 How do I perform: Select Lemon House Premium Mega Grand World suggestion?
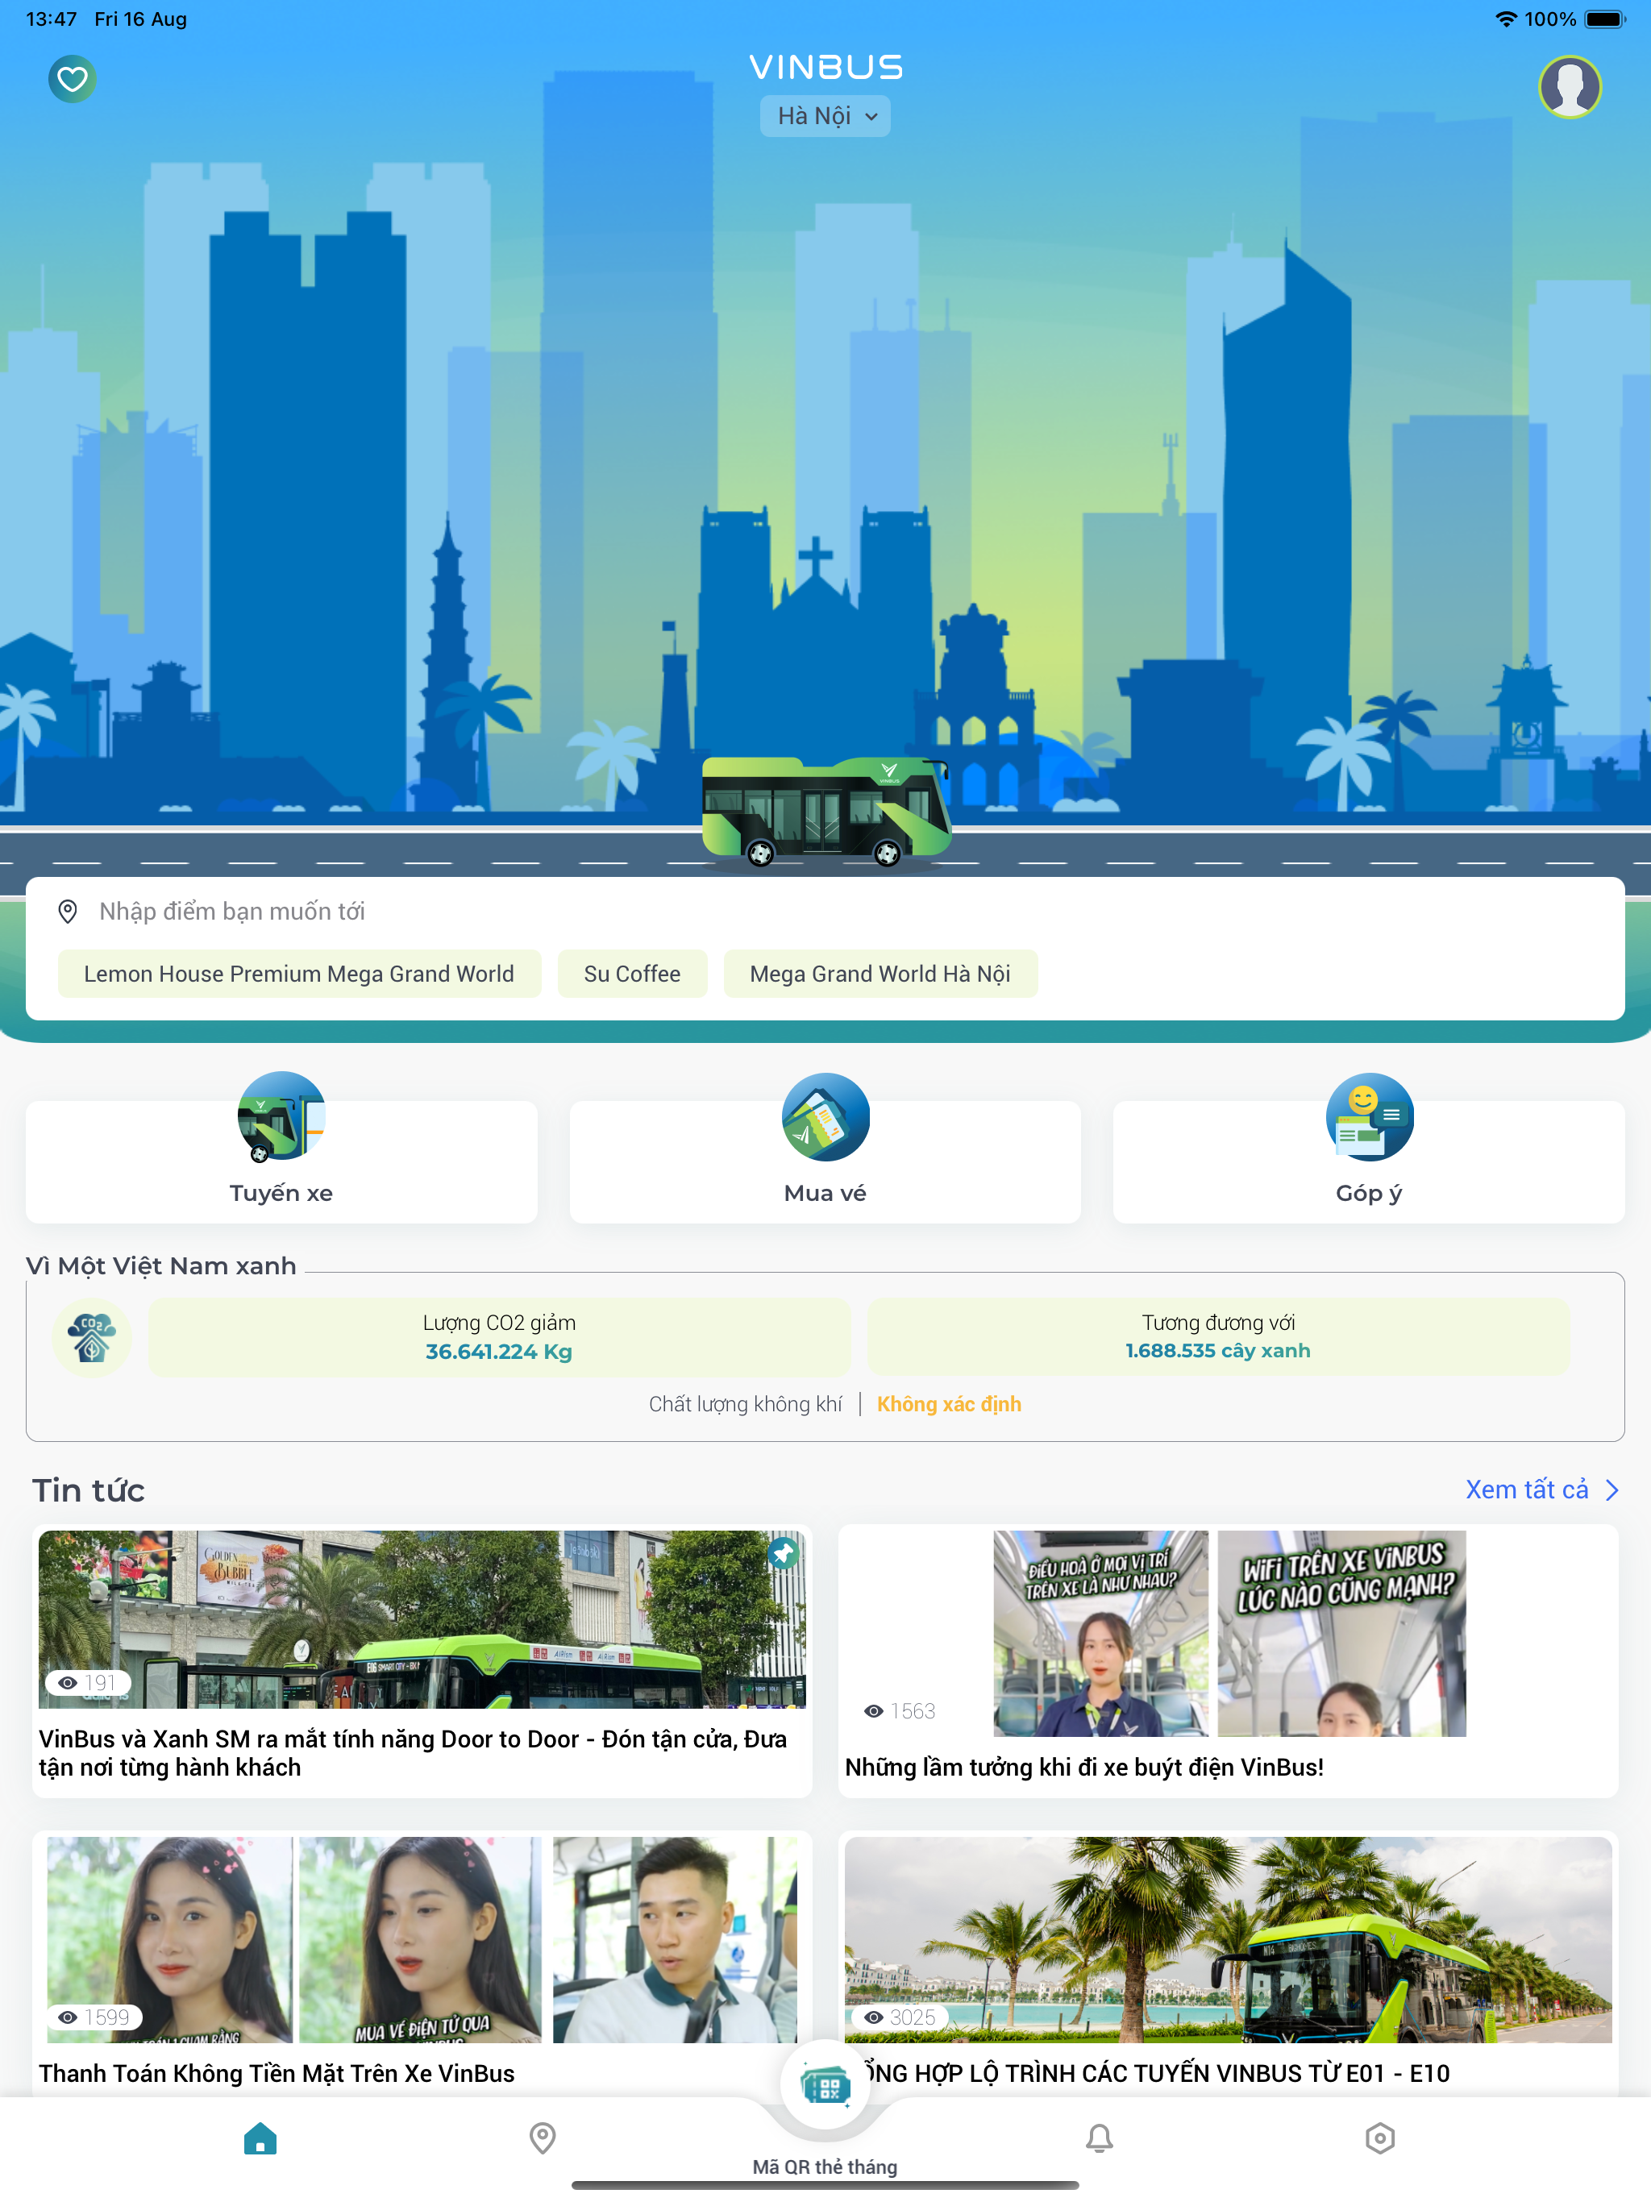point(299,974)
